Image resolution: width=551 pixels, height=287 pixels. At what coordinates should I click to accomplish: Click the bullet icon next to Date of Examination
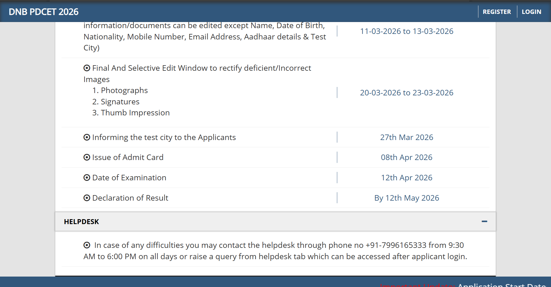87,178
